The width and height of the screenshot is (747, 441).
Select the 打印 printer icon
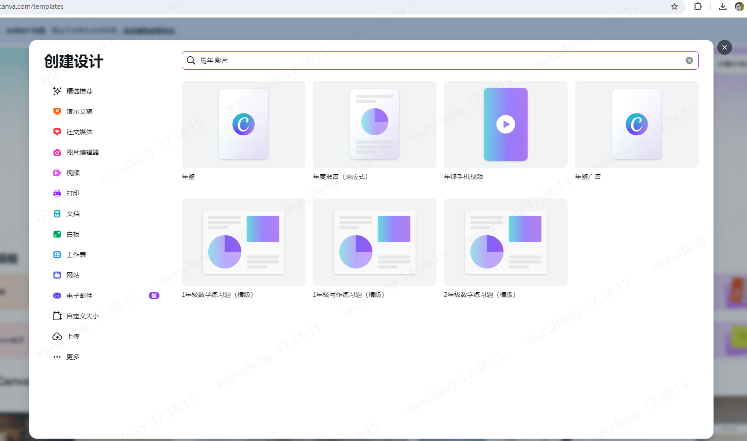coord(57,193)
